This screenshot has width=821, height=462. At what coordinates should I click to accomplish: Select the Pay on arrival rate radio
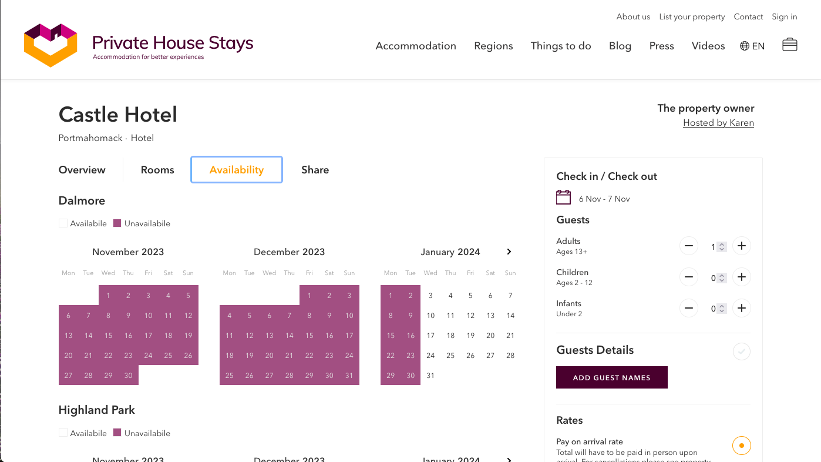click(x=741, y=446)
